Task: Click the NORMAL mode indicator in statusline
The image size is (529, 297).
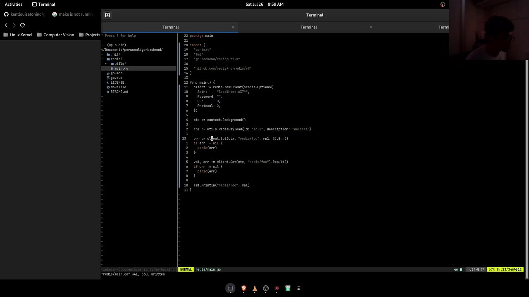Action: (x=186, y=269)
